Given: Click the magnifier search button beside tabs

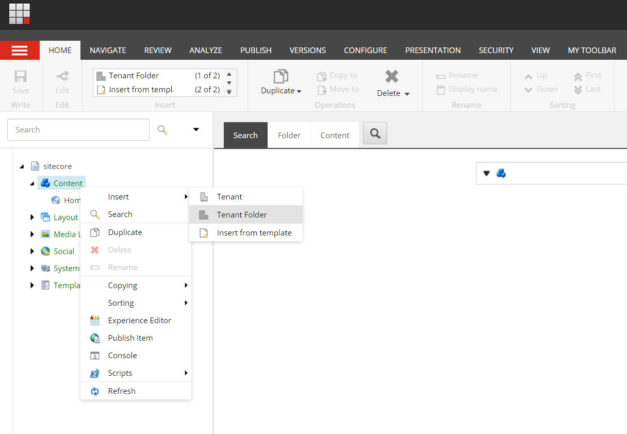Looking at the screenshot, I should tap(375, 134).
